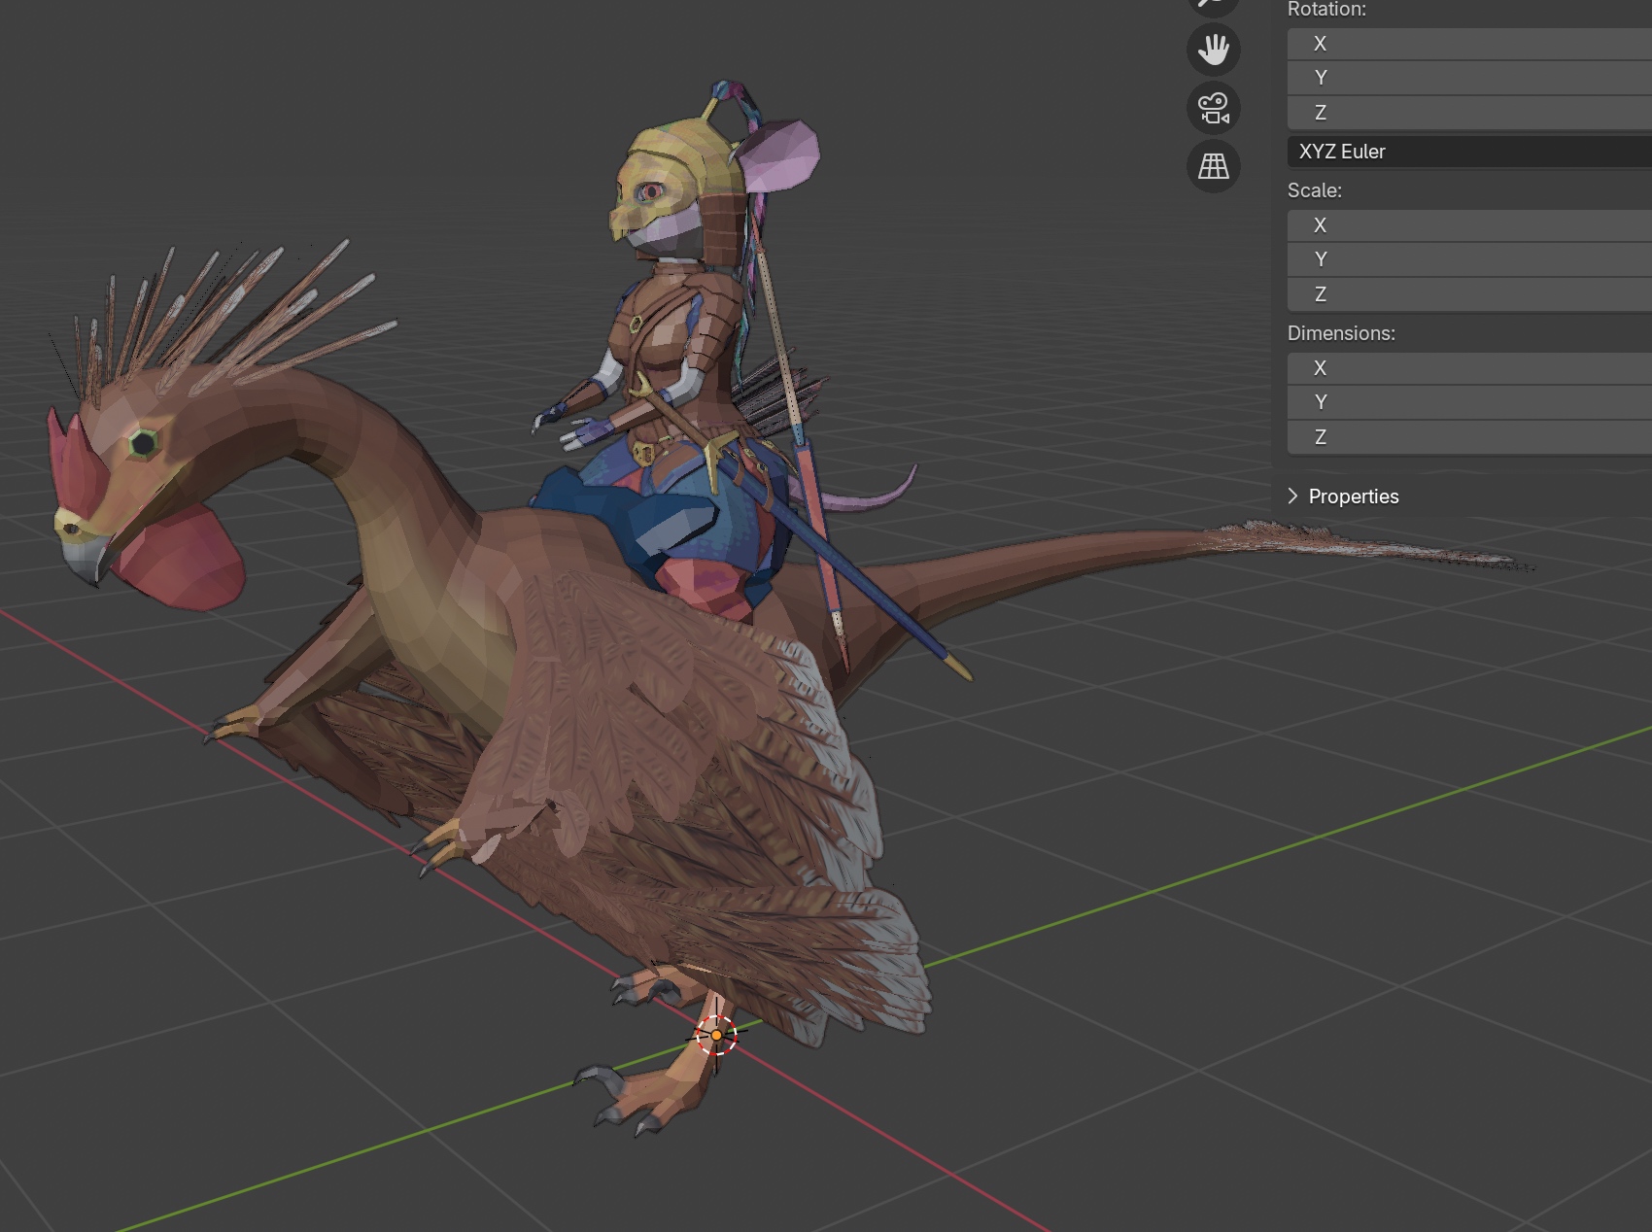Toggle the camera view icon

[x=1213, y=108]
